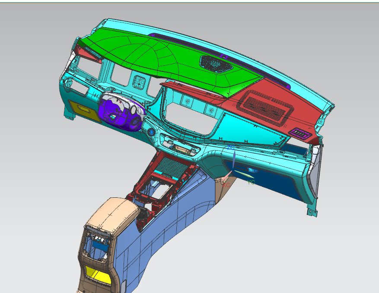Image resolution: width=379 pixels, height=293 pixels.
Task: Select the yellow panel at console rear
Action: [98, 274]
